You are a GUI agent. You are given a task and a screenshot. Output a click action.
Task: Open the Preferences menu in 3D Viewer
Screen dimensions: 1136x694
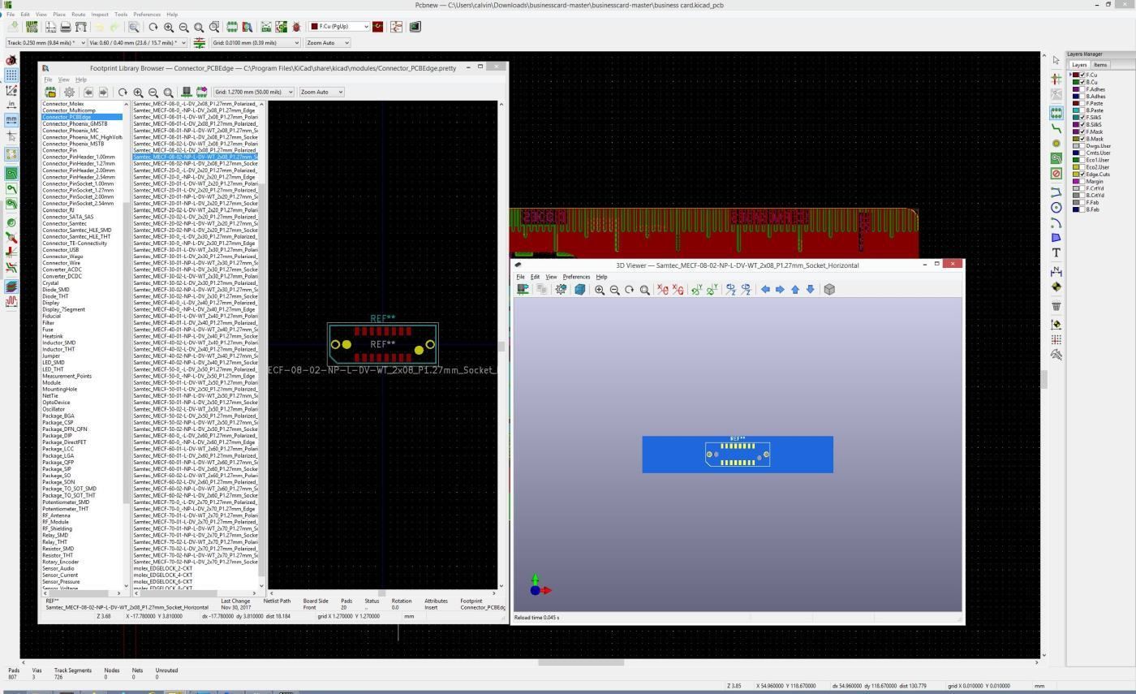pos(576,277)
